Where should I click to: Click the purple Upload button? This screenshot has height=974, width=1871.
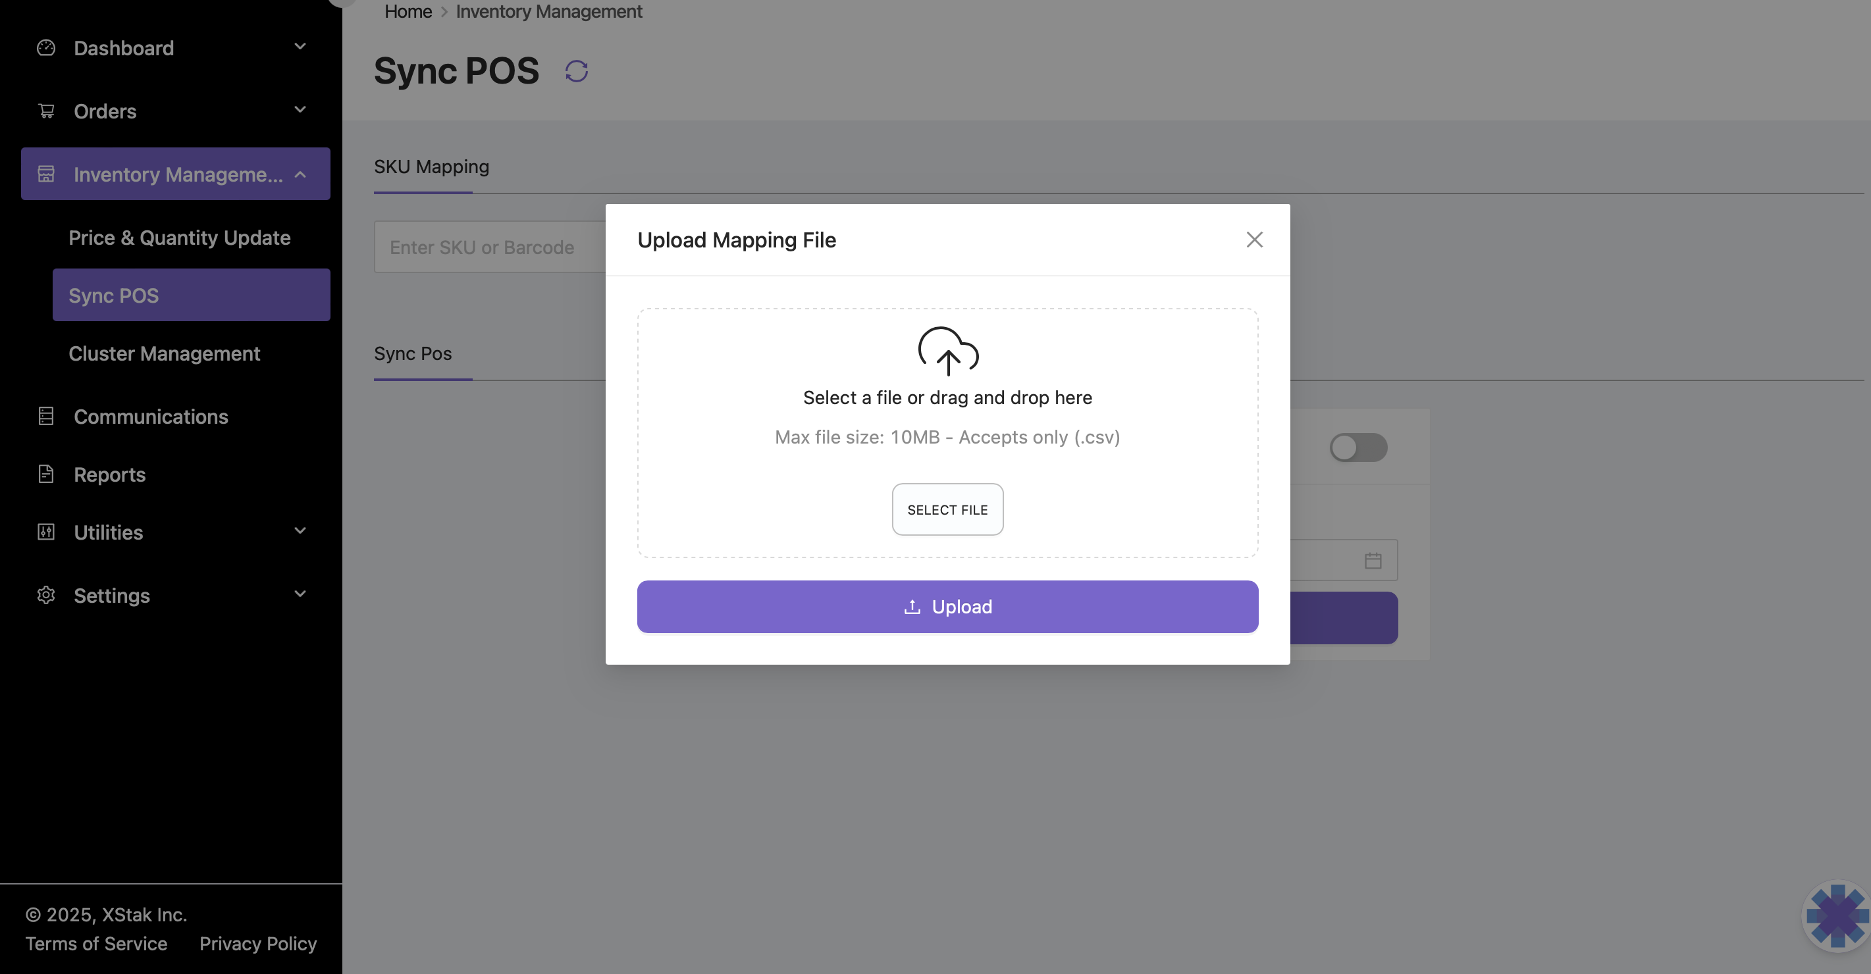[x=947, y=607]
